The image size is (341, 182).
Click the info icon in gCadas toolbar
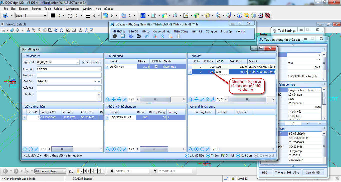coord(115,36)
